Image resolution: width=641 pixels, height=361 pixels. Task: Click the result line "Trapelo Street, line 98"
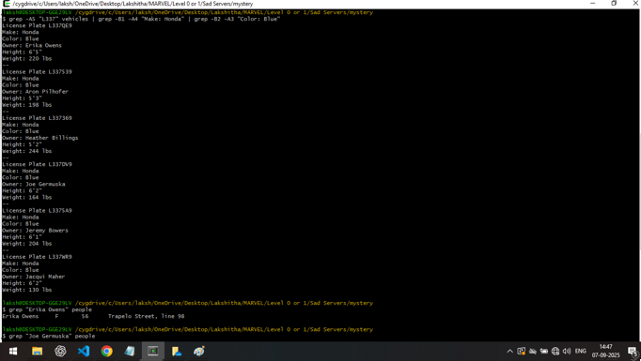[146, 316]
